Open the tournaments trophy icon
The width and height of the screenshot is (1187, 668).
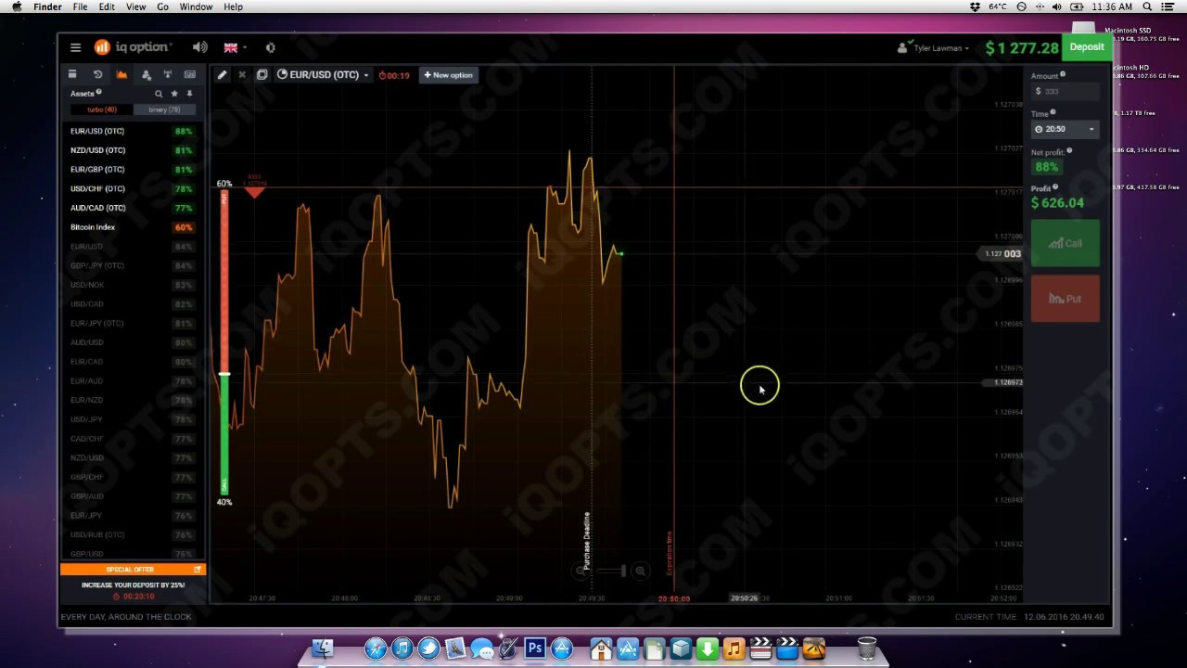(168, 74)
